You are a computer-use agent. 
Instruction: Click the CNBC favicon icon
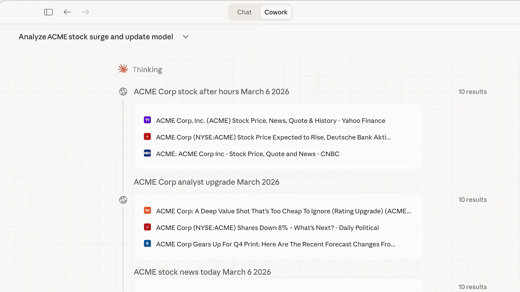[x=147, y=153]
